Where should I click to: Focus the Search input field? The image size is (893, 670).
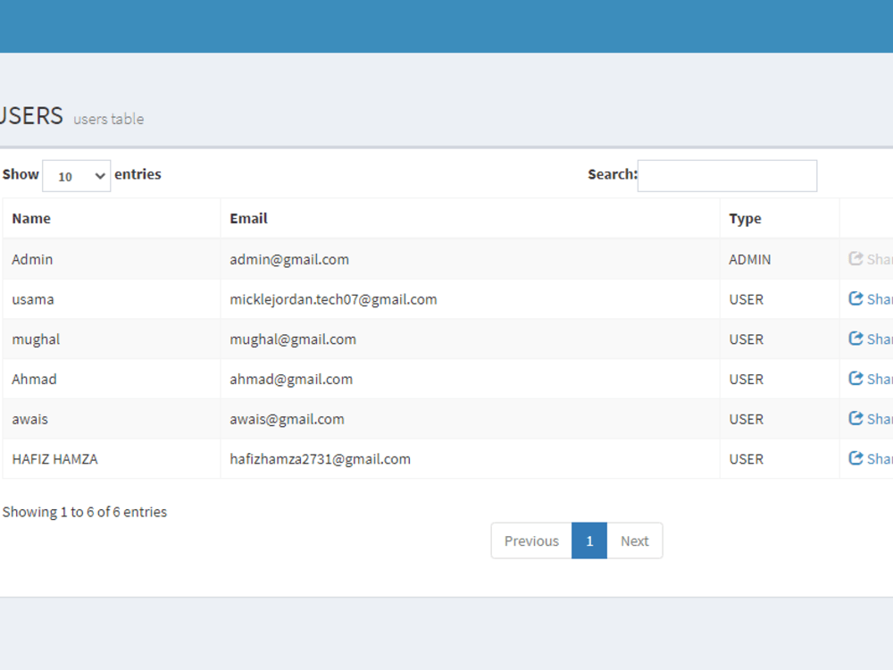(727, 176)
